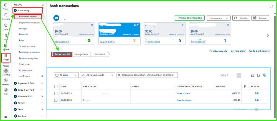Open Go to bank register link
Screen dimensions: 277x121
tap(260, 51)
